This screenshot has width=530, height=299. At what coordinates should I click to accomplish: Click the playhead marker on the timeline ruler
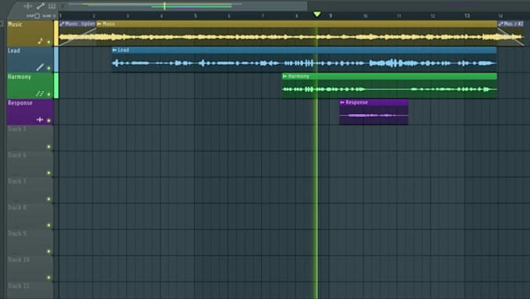click(316, 14)
